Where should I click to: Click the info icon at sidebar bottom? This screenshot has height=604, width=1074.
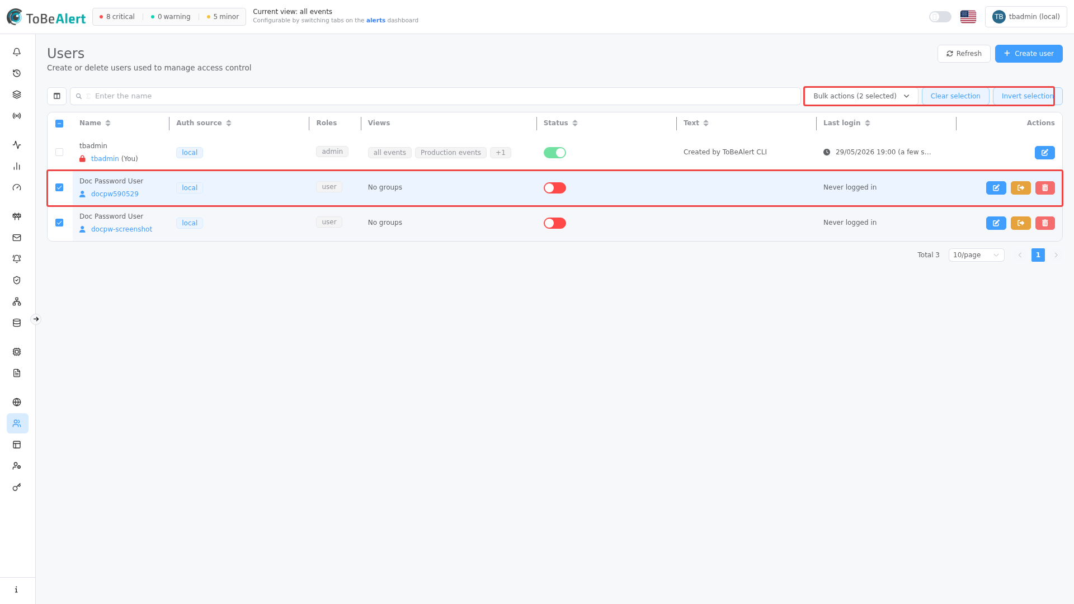click(17, 589)
